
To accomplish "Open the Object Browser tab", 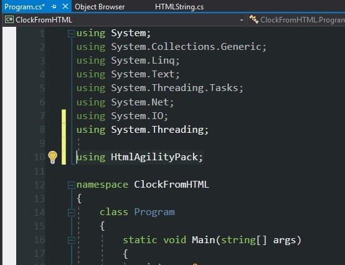I will click(x=100, y=7).
